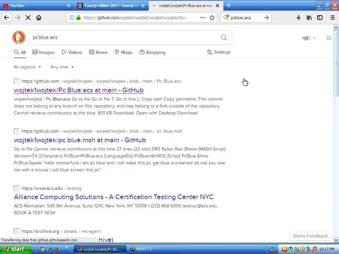Expand the chevron next to the megaphone

click(315, 38)
